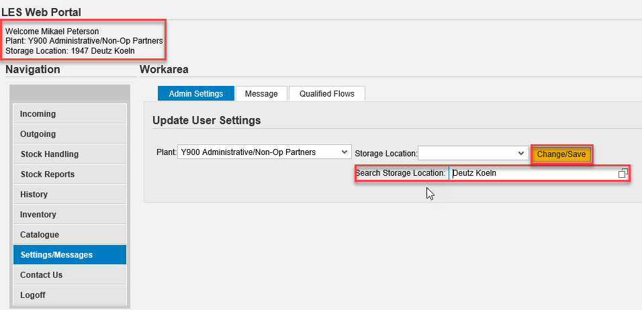This screenshot has height=310, width=642.
Task: Select the Stock Reports menu item
Action: [70, 174]
